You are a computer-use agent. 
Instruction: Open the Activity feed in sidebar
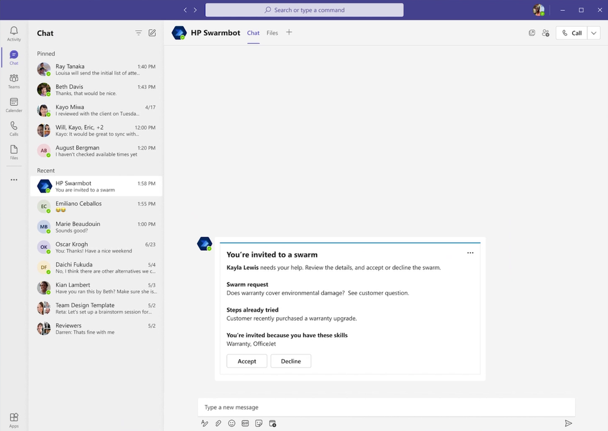(13, 33)
